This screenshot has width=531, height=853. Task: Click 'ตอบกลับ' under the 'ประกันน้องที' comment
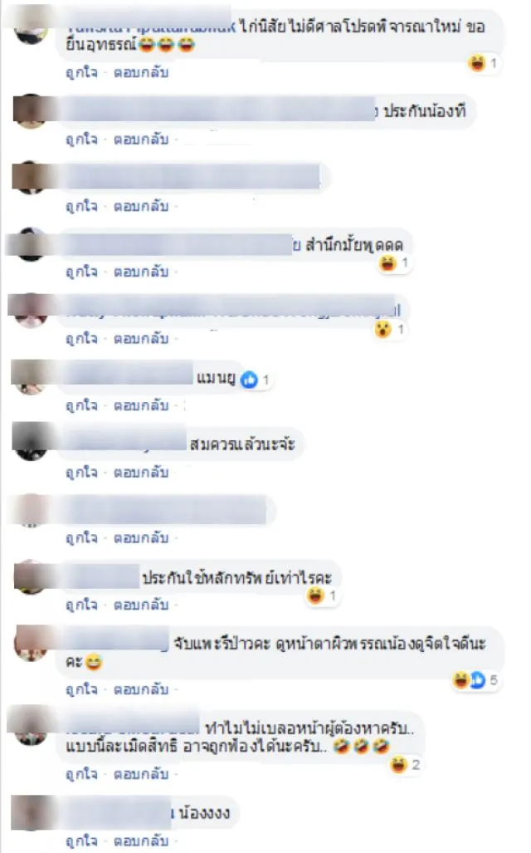(141, 140)
